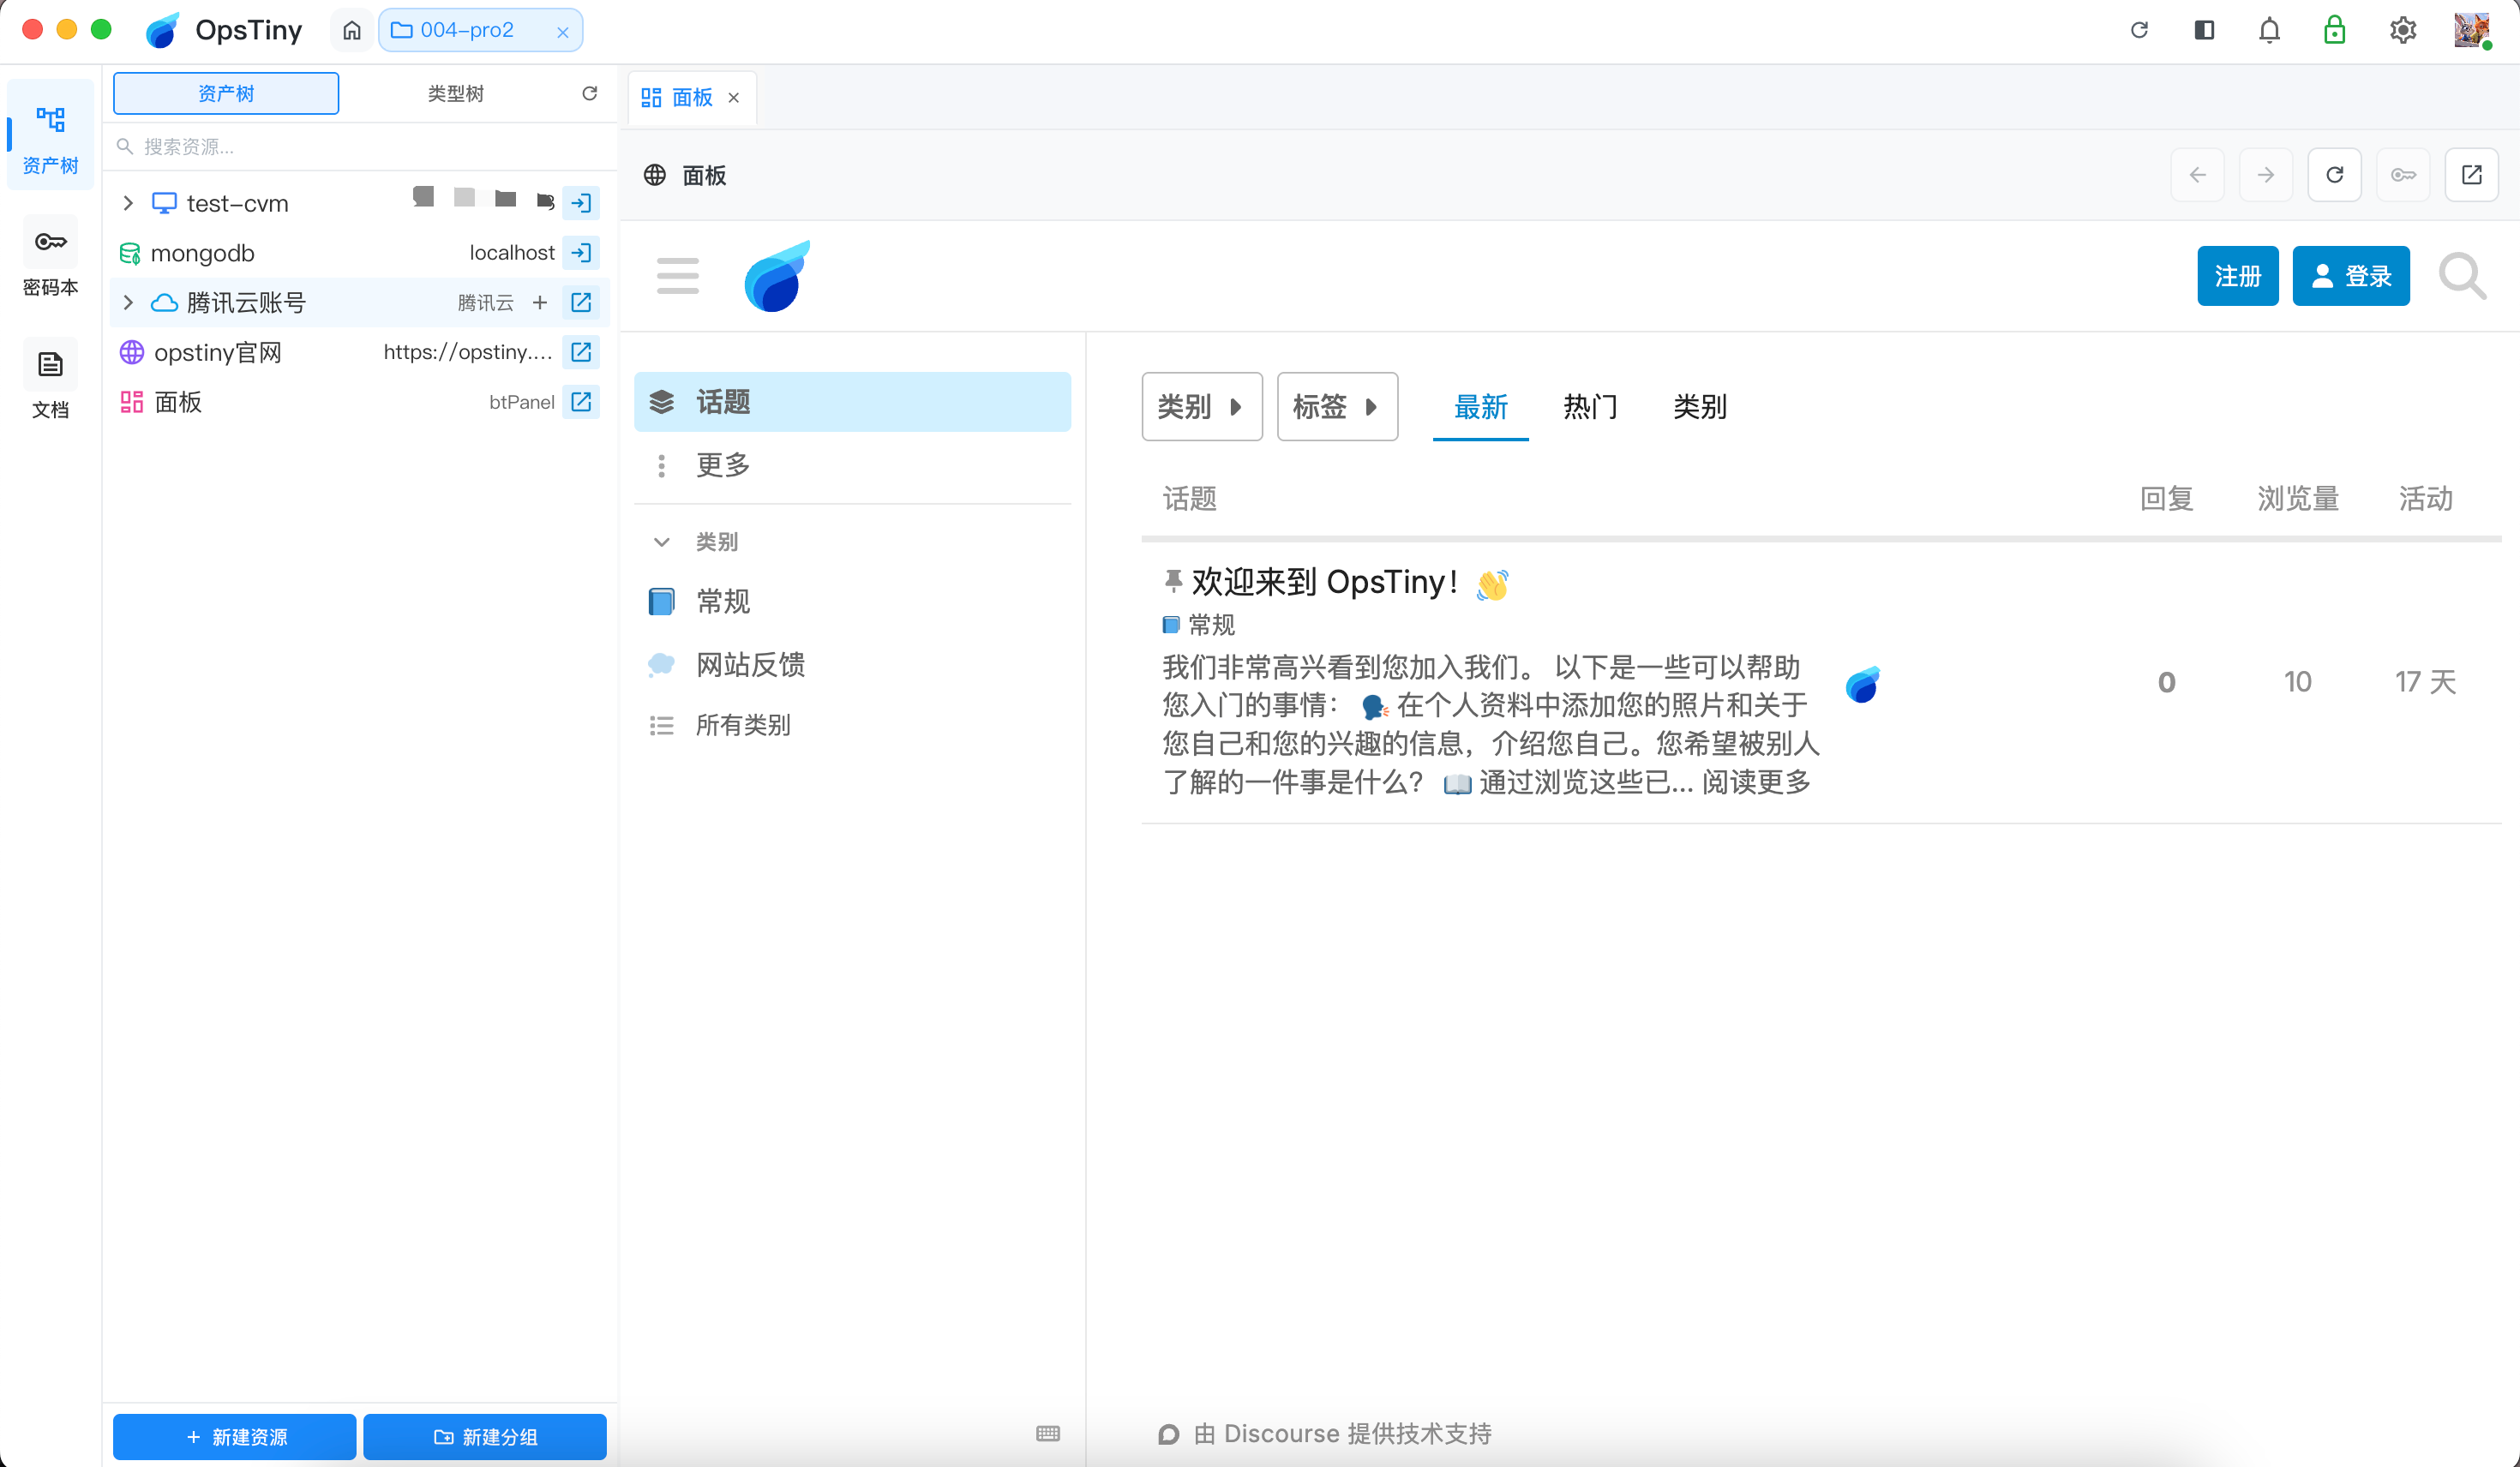The width and height of the screenshot is (2520, 1467).
Task: Open the 常规 category in the sidebar
Action: [853, 602]
